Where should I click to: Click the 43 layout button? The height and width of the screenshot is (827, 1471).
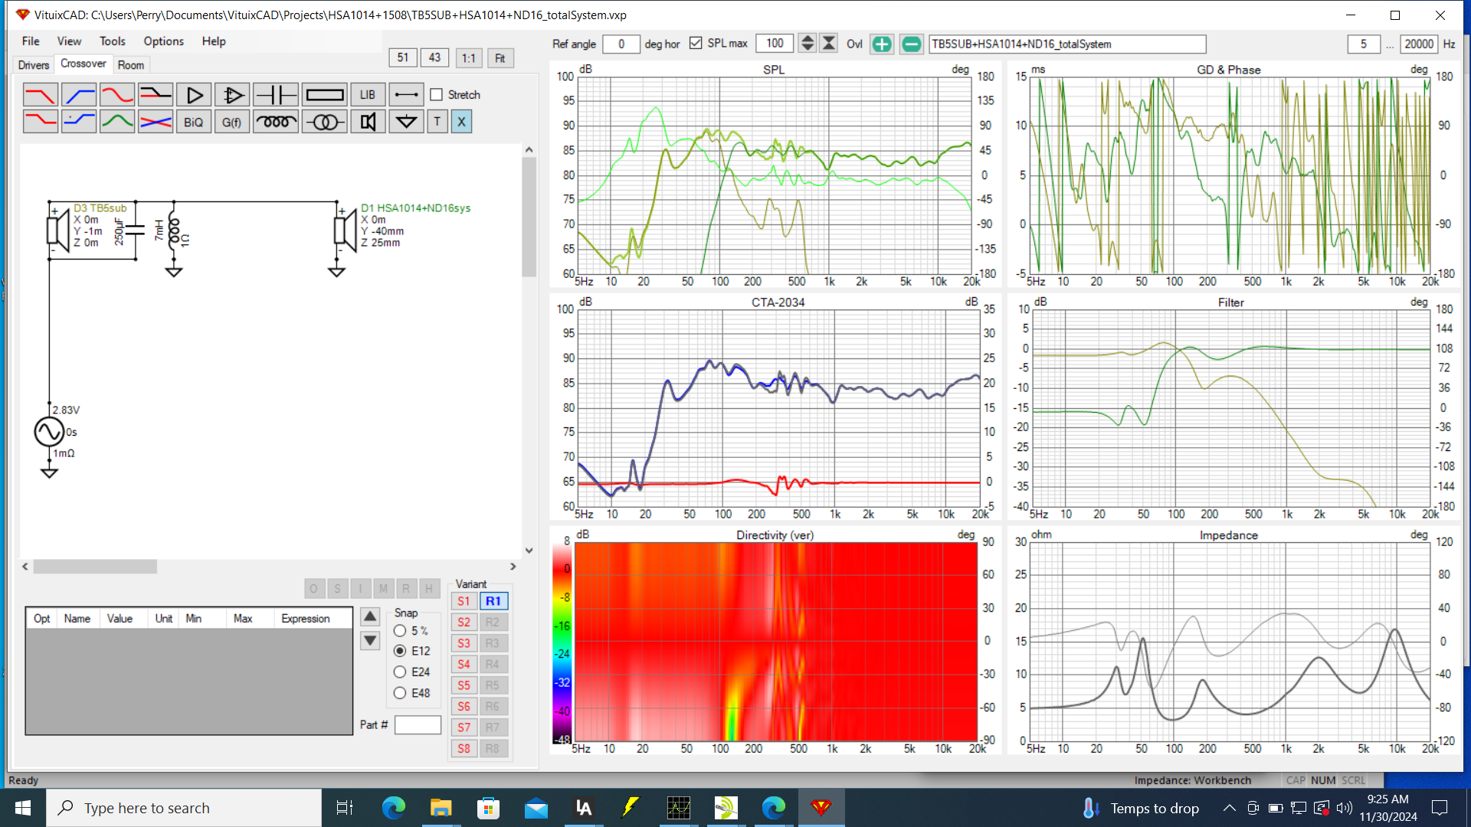pos(434,57)
